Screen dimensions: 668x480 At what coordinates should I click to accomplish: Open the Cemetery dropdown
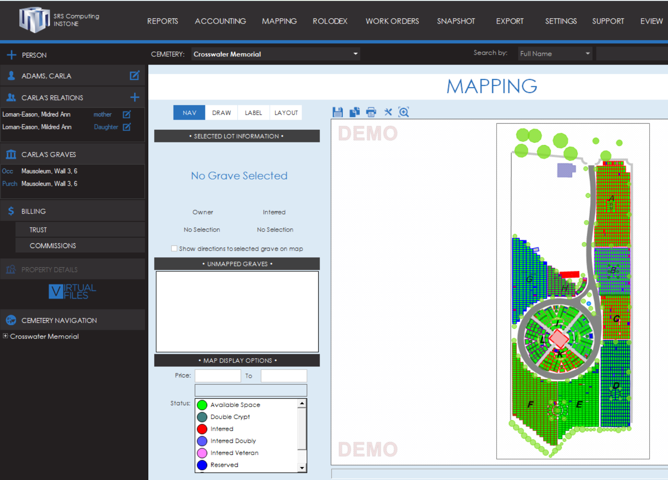pos(355,54)
